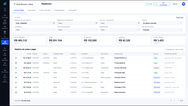Click the last sidebar icon below Clientes
This screenshot has width=188, height=106.
5,81
